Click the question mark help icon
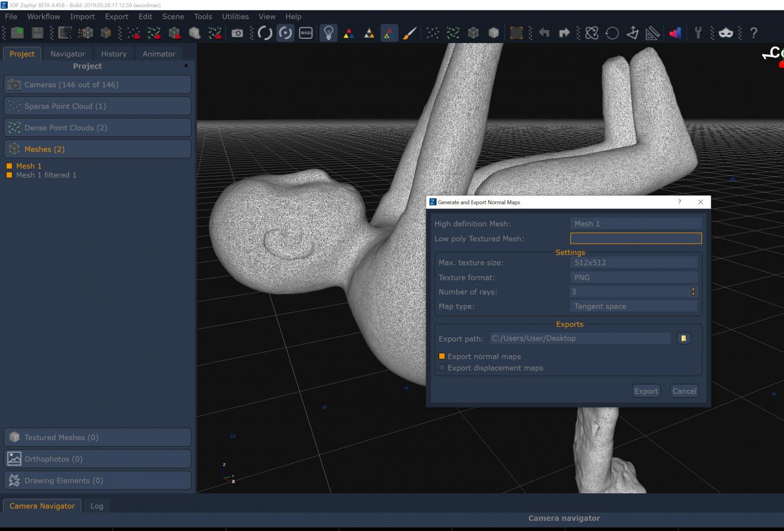The image size is (784, 531). point(753,33)
